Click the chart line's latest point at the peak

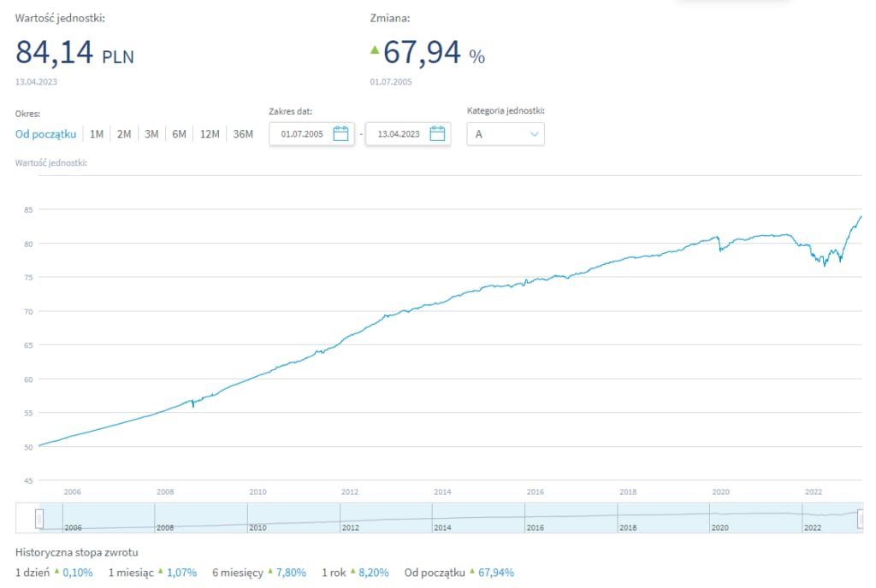[x=861, y=216]
